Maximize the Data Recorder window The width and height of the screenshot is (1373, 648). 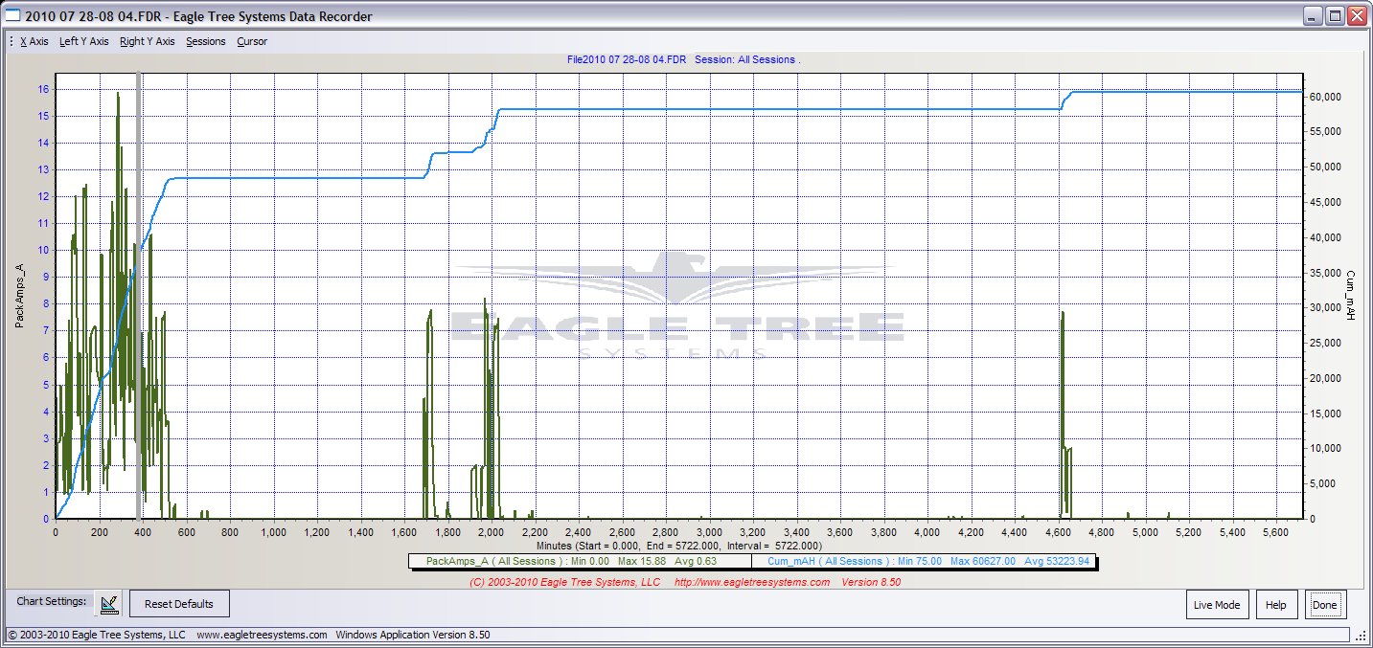1334,16
